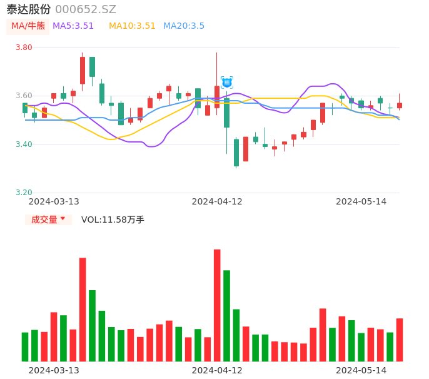Click the blue marker icon on chart
Image resolution: width=429 pixels, height=379 pixels.
pyautogui.click(x=226, y=82)
